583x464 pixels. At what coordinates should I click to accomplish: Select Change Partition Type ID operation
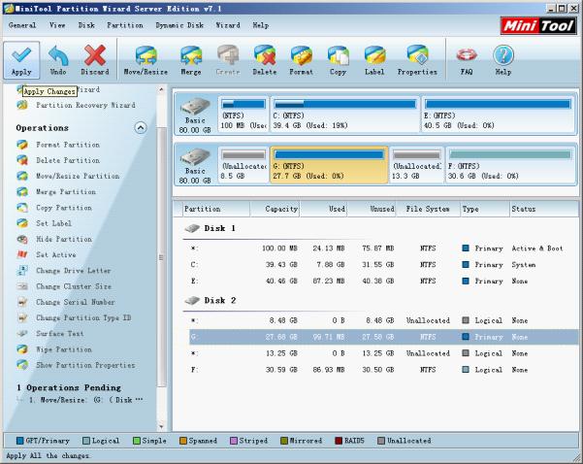click(83, 317)
